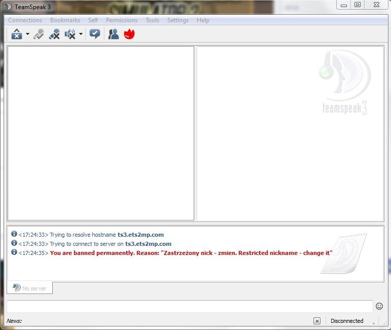The width and height of the screenshot is (391, 330).
Task: Open the emoticon smiley picker
Action: pyautogui.click(x=379, y=306)
